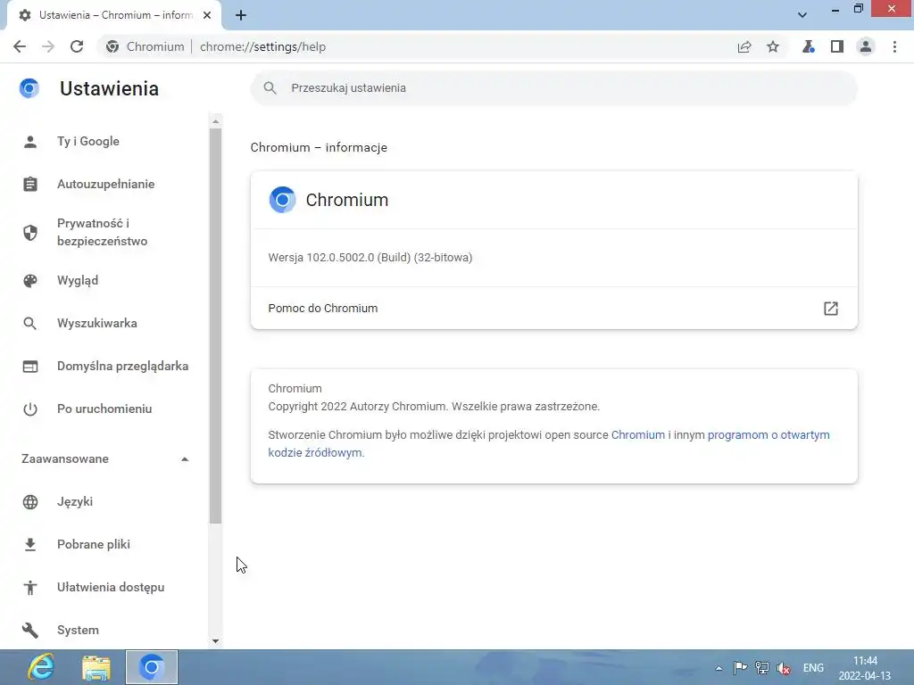Open the taskbar clock showing 11:44
914x685 pixels.
[865, 668]
